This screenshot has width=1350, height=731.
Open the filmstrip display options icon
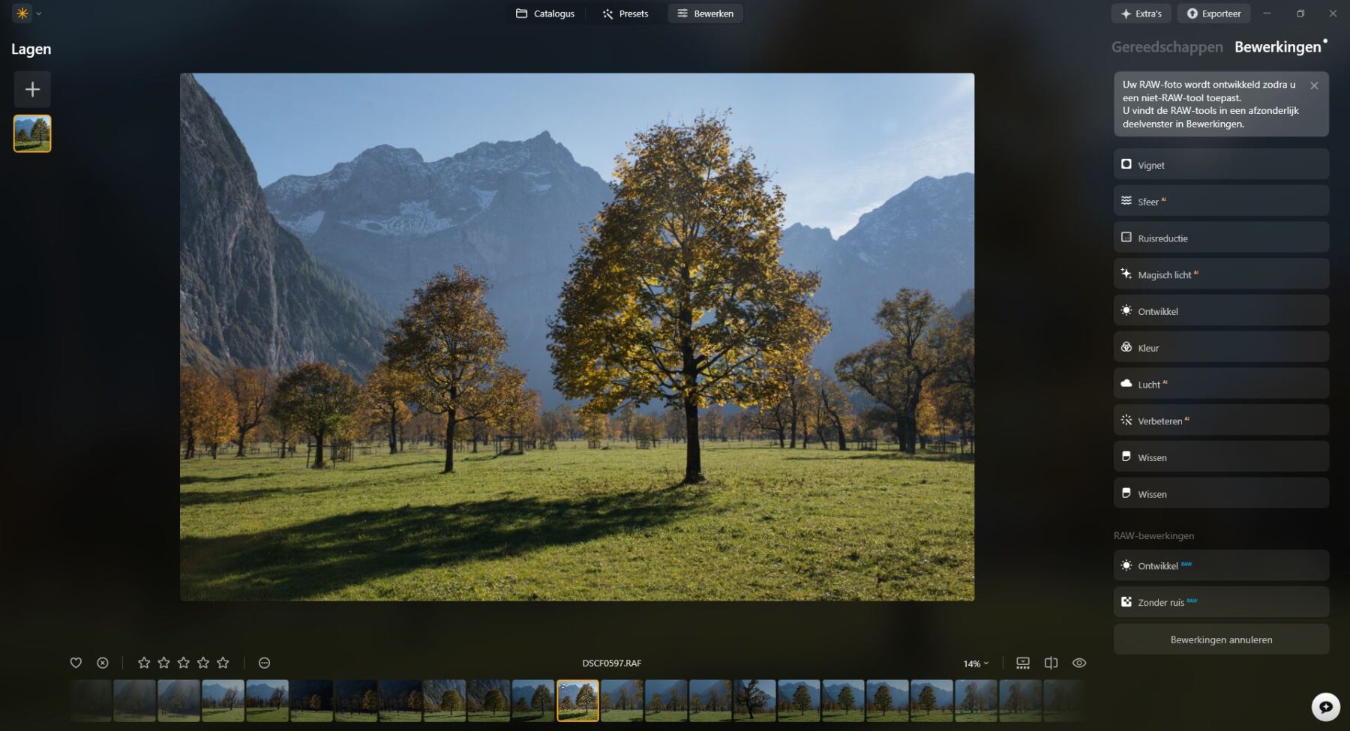pos(1023,663)
